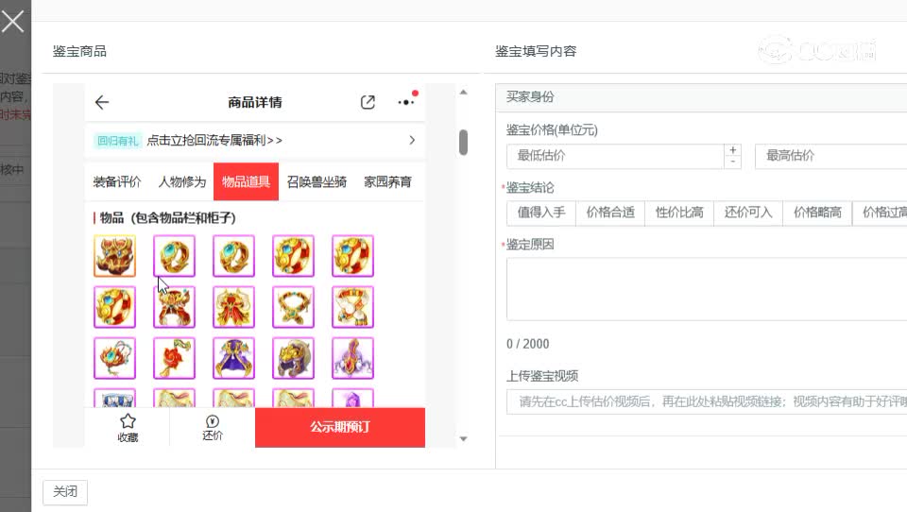Image resolution: width=907 pixels, height=512 pixels.
Task: Increase 最低估价 with the plus stepper
Action: (x=733, y=150)
